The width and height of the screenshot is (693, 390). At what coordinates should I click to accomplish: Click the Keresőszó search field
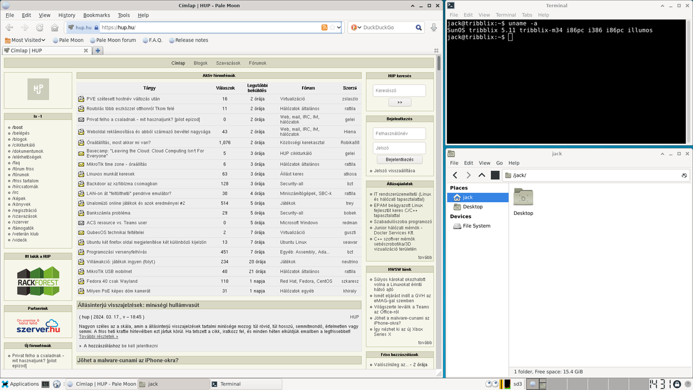tap(399, 91)
